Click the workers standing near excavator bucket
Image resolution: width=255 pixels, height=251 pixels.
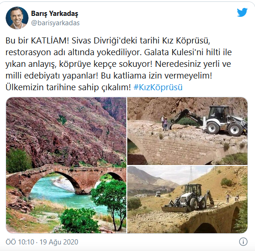coord(164,123)
